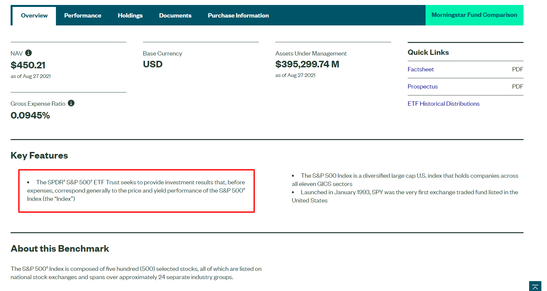Click Morningstar Fund Comparison button

[x=474, y=15]
